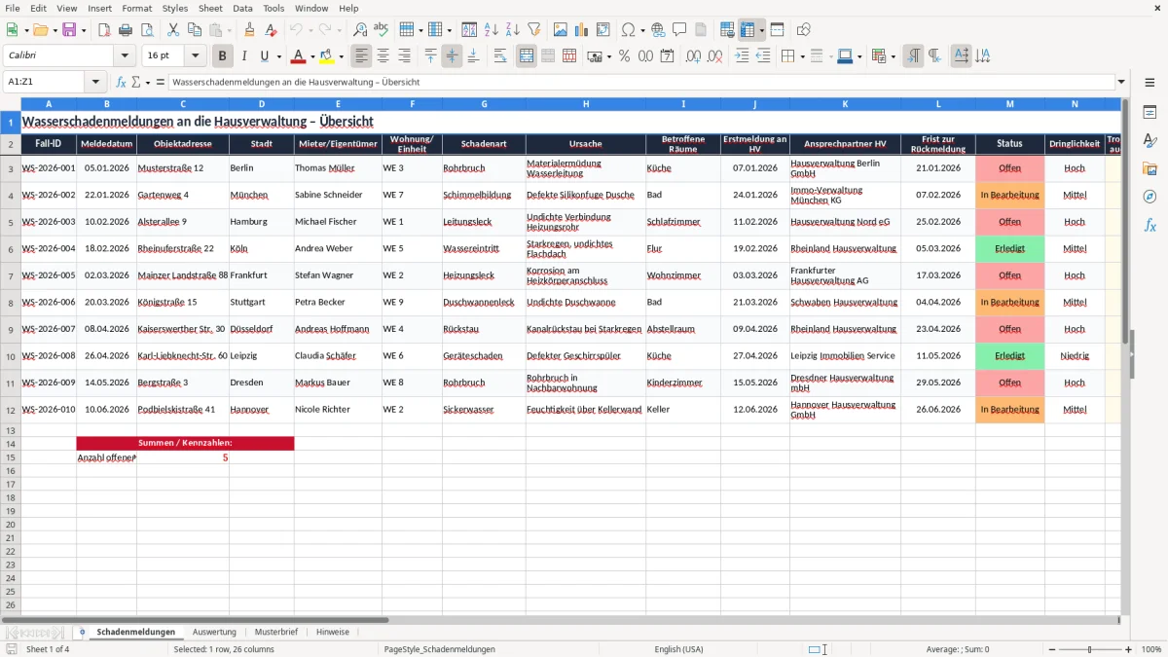This screenshot has height=657, width=1168.
Task: Toggle Left-To-Right text direction
Action: pyautogui.click(x=913, y=56)
